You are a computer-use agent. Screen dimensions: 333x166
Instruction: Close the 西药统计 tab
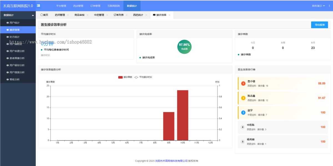tap(146, 15)
